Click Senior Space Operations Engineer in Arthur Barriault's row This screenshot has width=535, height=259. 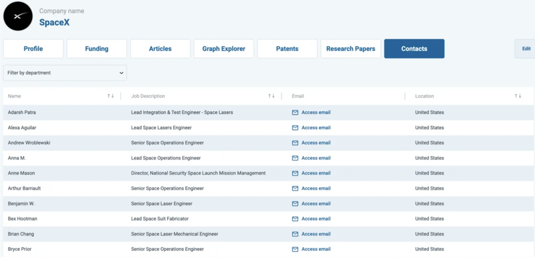click(x=167, y=189)
